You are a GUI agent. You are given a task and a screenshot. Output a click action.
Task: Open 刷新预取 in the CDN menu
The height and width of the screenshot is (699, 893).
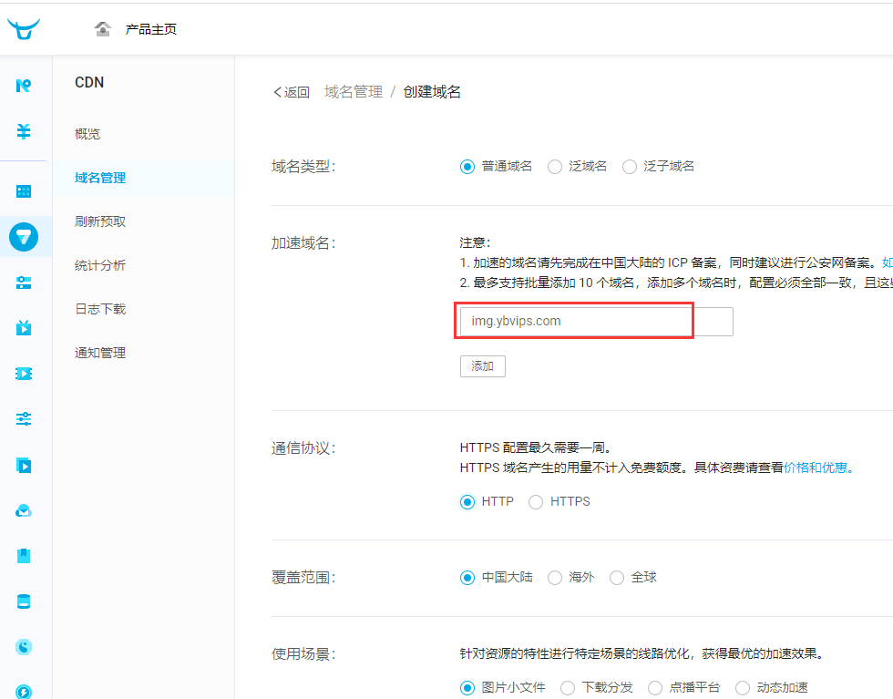[100, 221]
